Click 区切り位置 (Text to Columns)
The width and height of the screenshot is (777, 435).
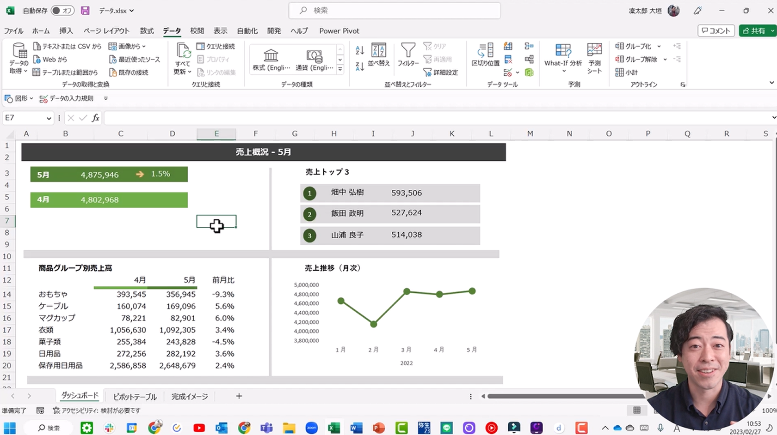[486, 55]
